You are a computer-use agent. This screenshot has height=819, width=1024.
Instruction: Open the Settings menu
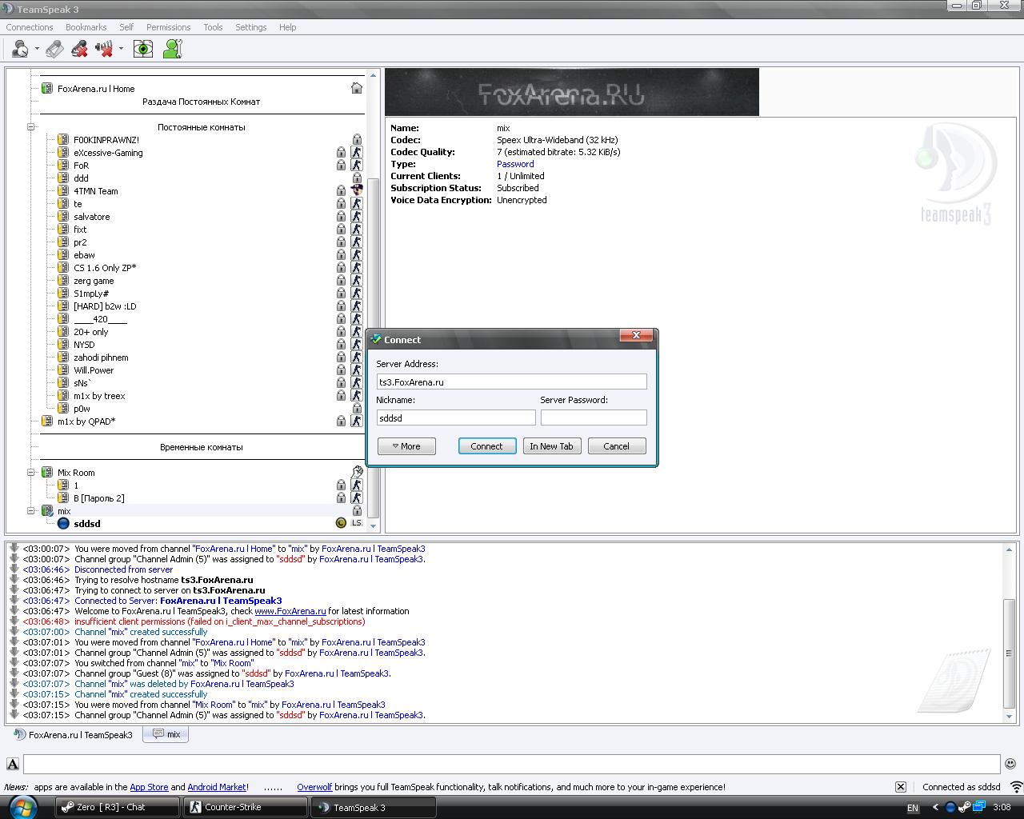click(x=250, y=27)
